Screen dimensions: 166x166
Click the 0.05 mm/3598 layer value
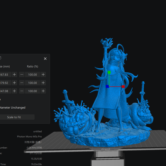34,148
